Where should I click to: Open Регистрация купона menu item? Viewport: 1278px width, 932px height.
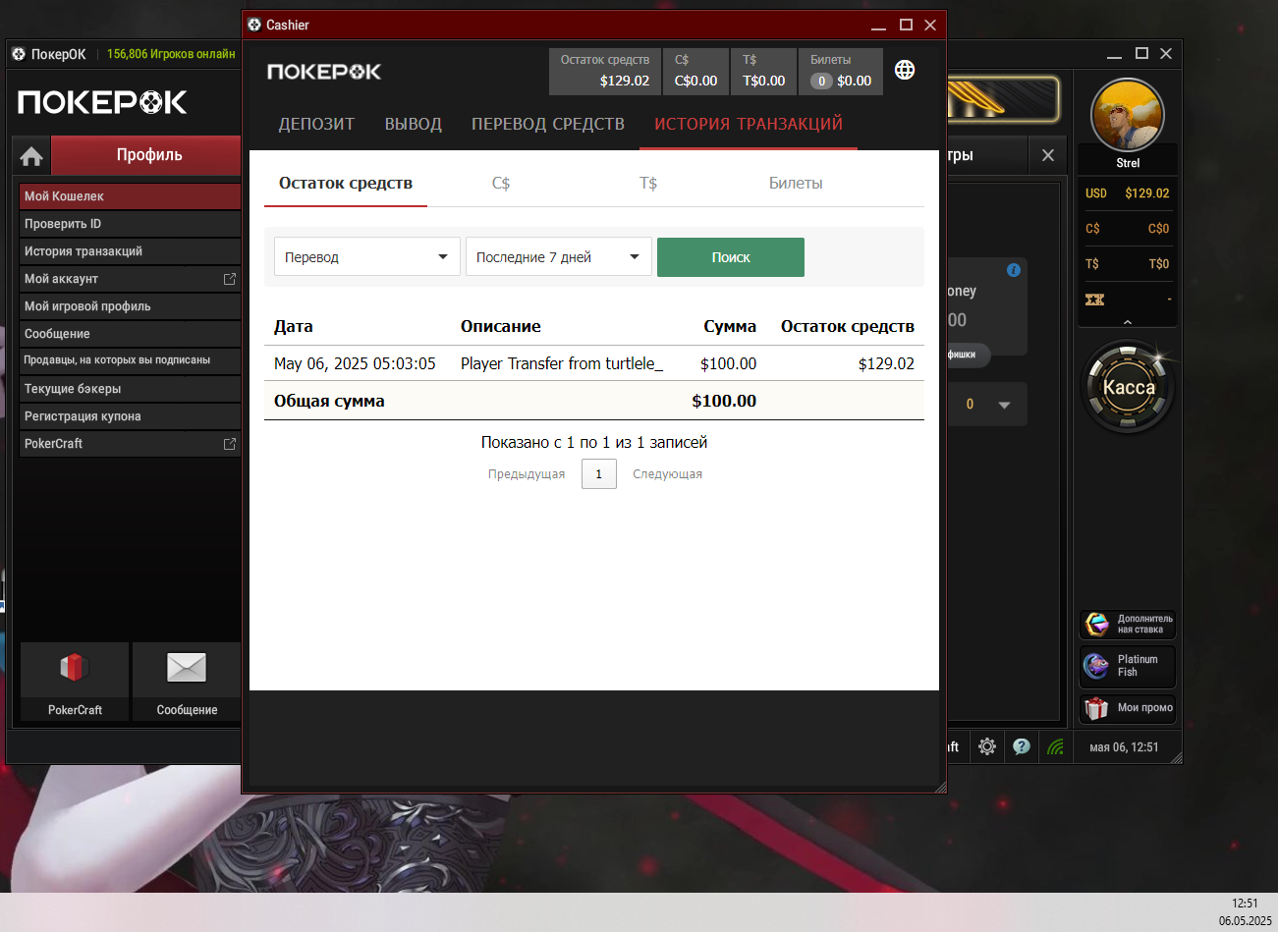click(130, 416)
